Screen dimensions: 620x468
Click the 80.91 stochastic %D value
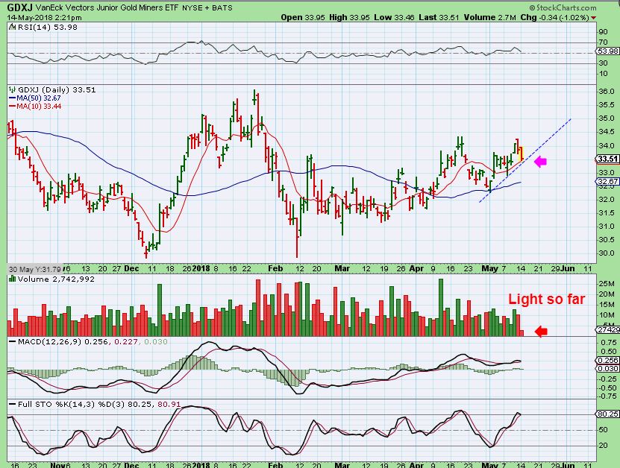[169, 405]
